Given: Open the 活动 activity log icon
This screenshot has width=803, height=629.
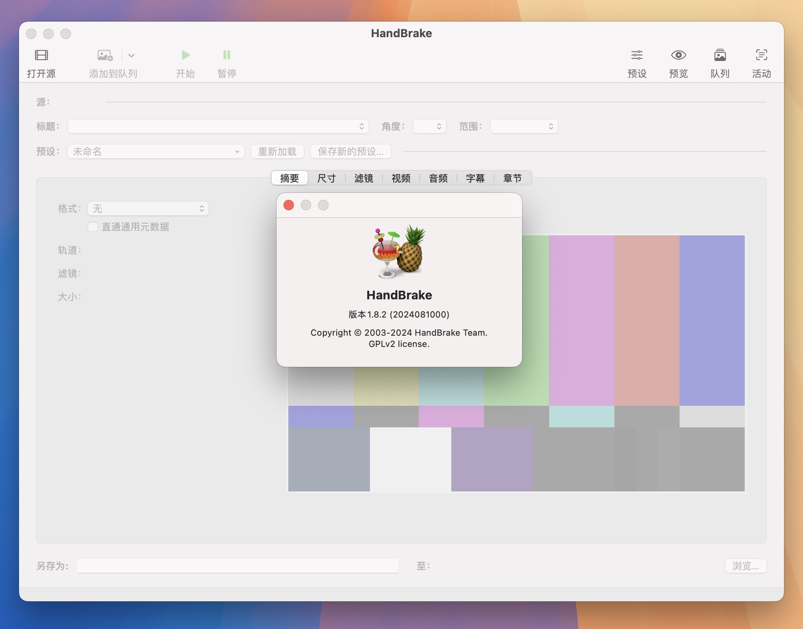Looking at the screenshot, I should (x=762, y=55).
